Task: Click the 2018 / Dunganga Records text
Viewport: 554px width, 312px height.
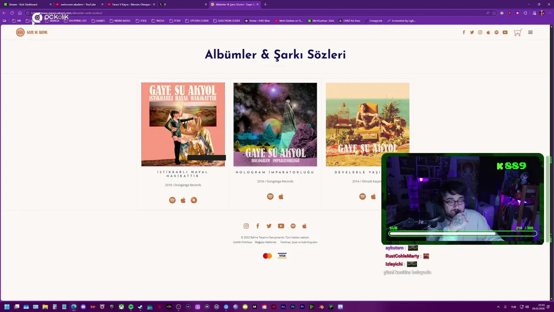Action: (x=183, y=185)
